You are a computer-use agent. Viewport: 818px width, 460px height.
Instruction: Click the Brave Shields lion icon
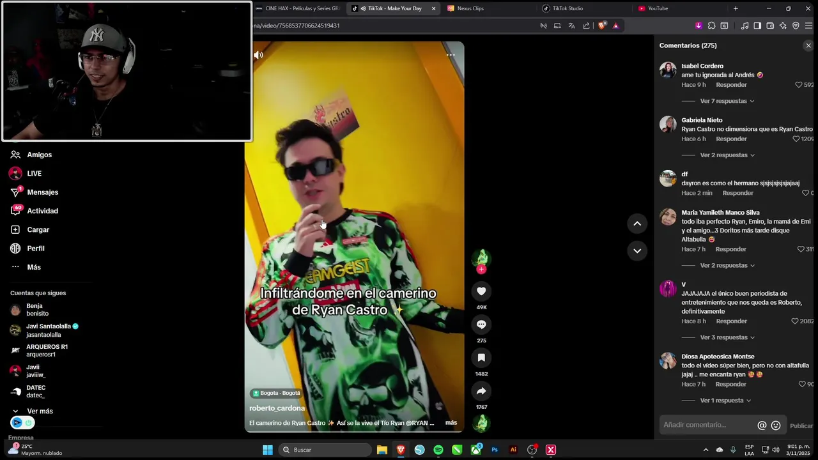point(601,26)
